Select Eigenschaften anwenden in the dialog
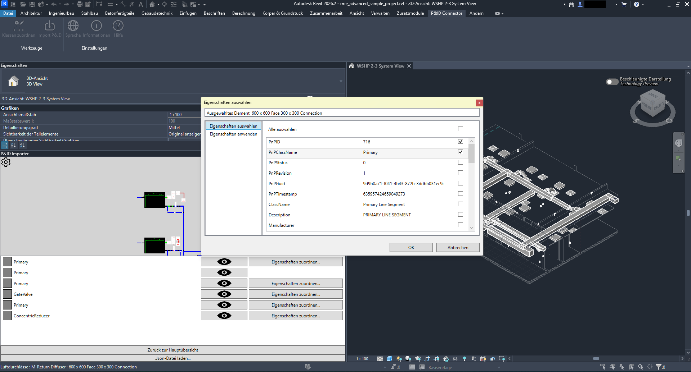Screen dimensions: 691x372 [x=233, y=134]
